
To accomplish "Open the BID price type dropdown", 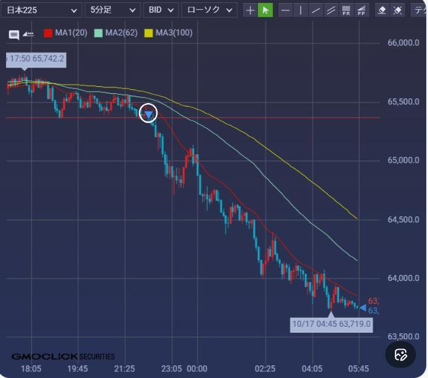I will [161, 10].
